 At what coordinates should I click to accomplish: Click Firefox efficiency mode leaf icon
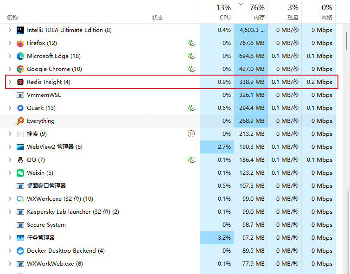[191, 43]
